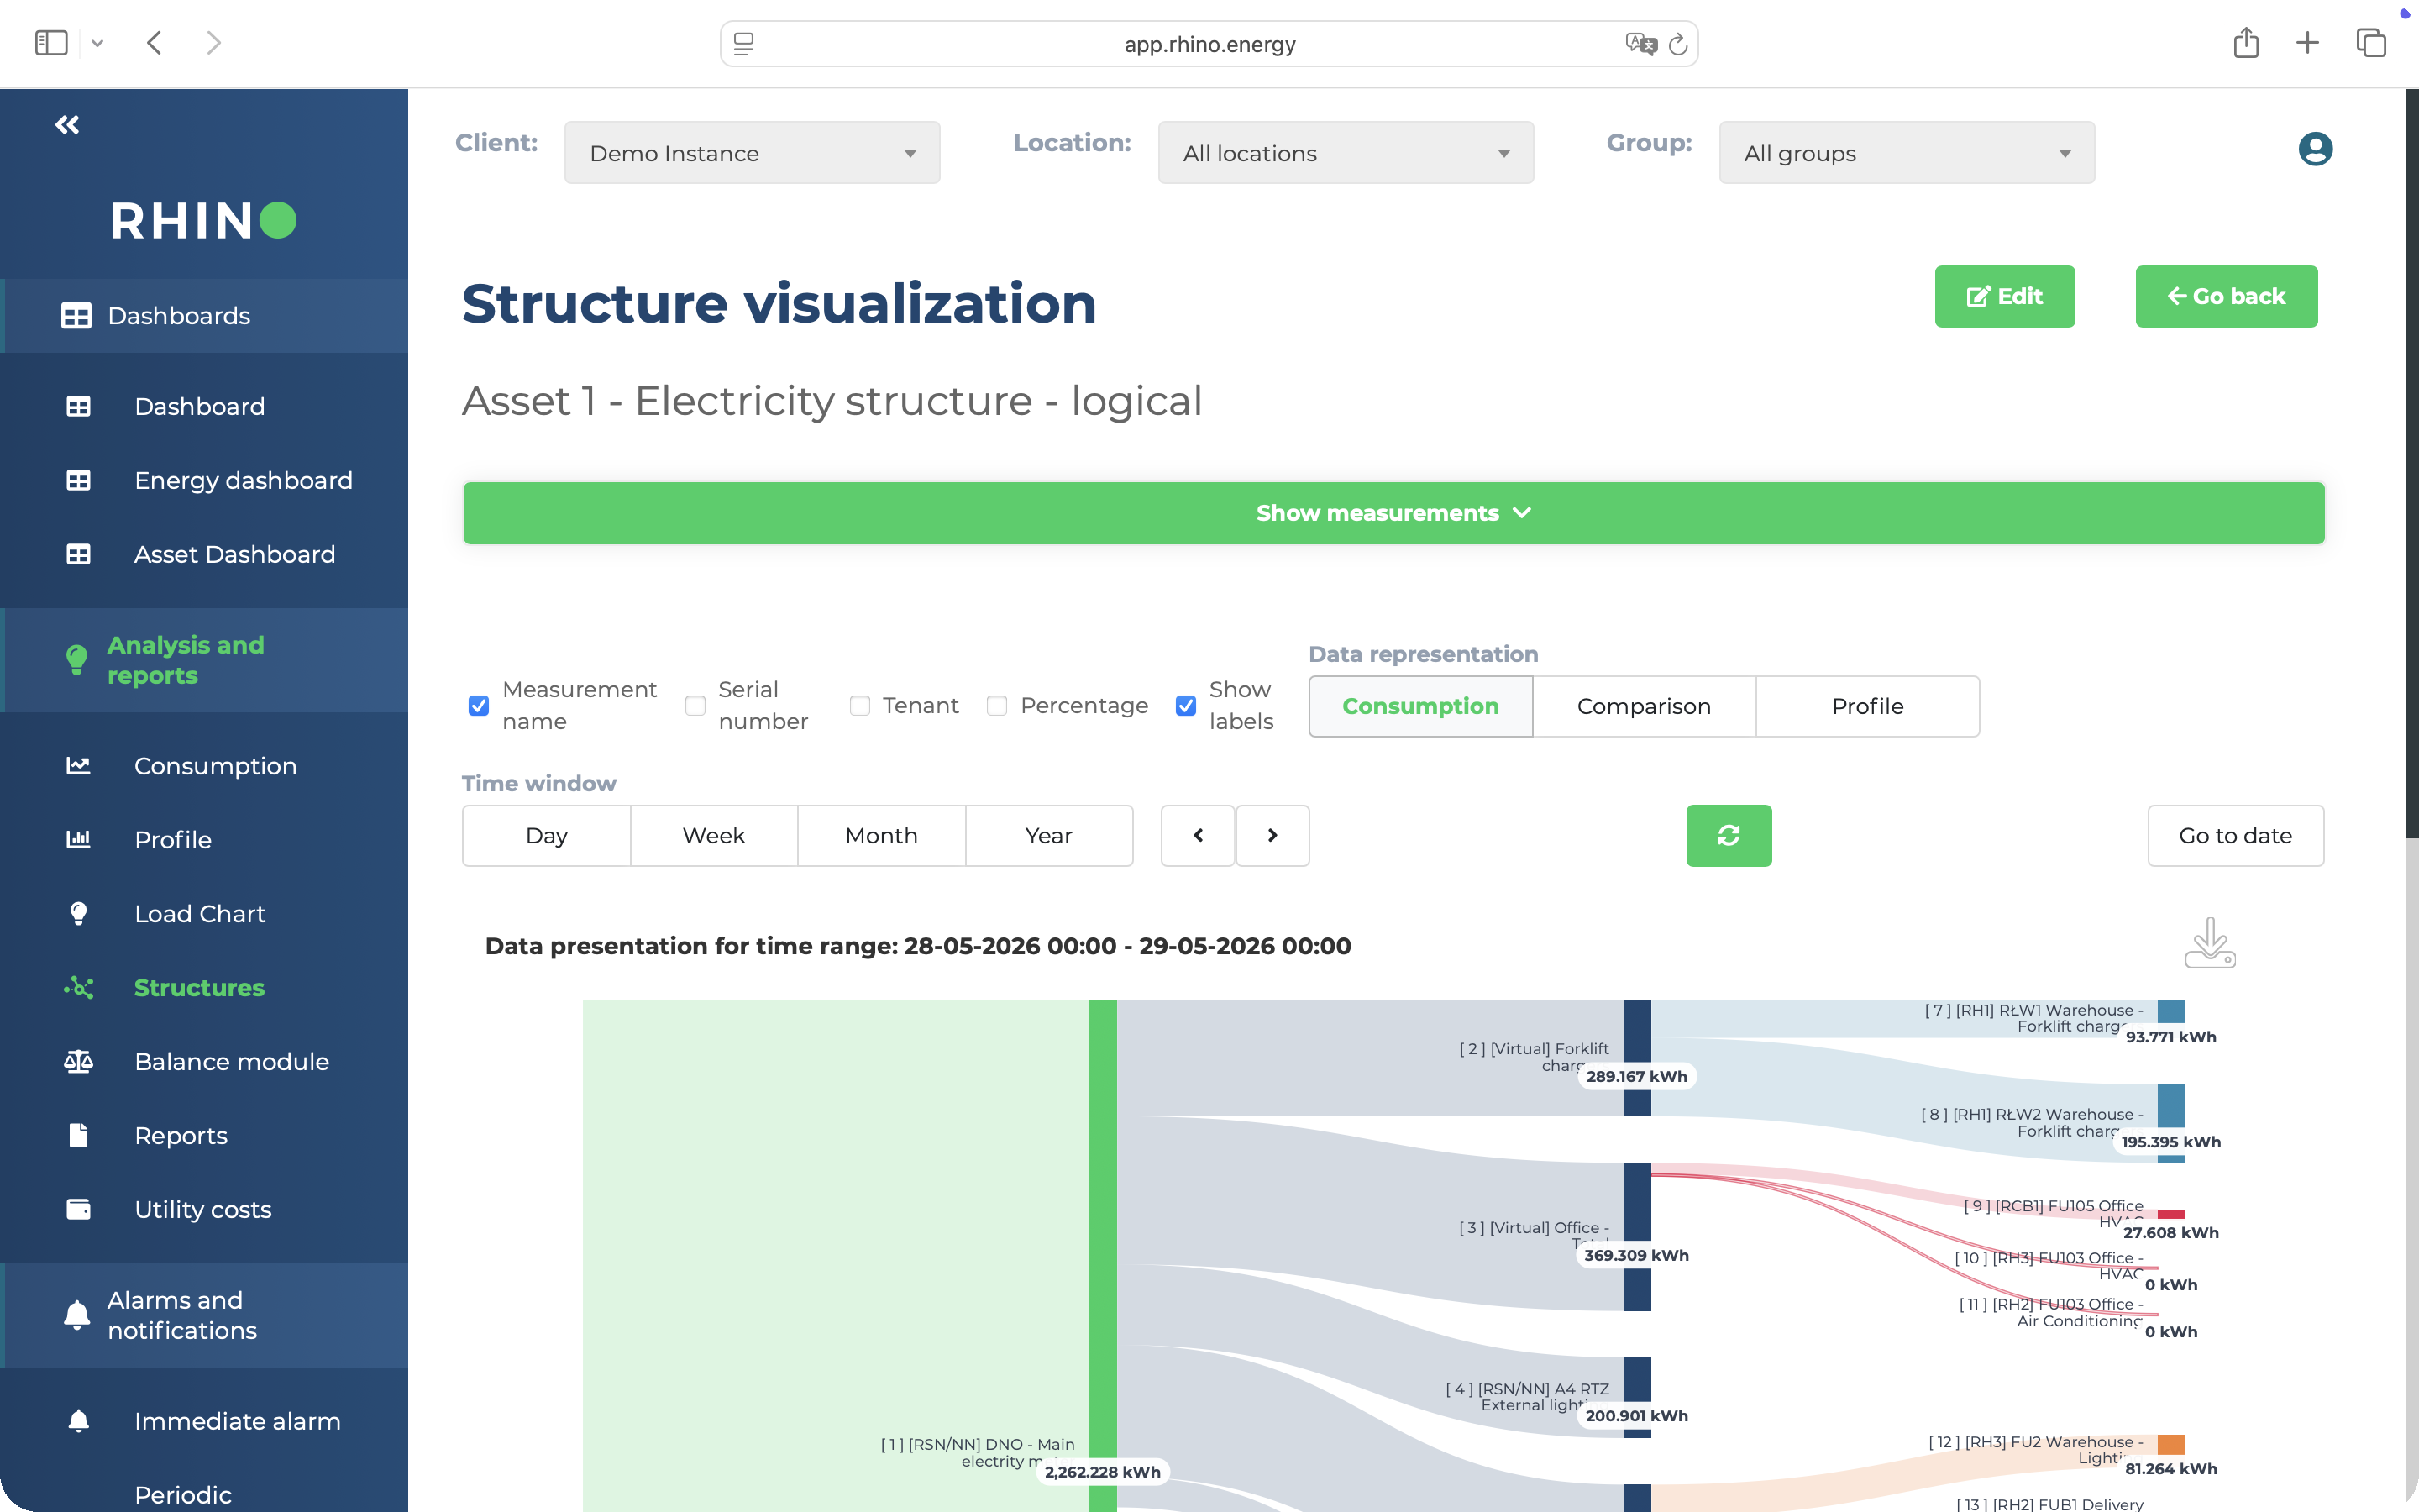This screenshot has height=1512, width=2419.
Task: Click the orange FU2 Warehouse Lighting node
Action: click(2170, 1444)
